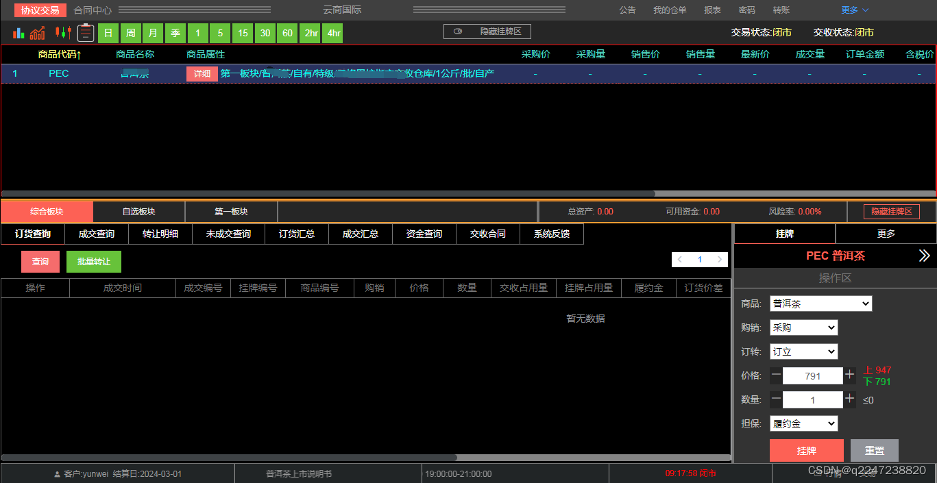Open the 购销 dropdown showing 采购

pyautogui.click(x=804, y=327)
